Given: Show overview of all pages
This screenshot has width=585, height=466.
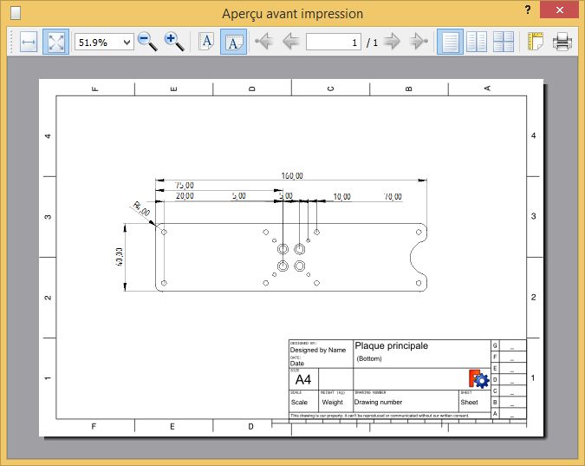Looking at the screenshot, I should 504,42.
